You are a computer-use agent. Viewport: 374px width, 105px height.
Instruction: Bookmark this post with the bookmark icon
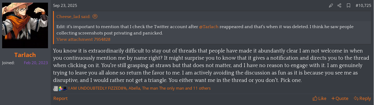349,6
